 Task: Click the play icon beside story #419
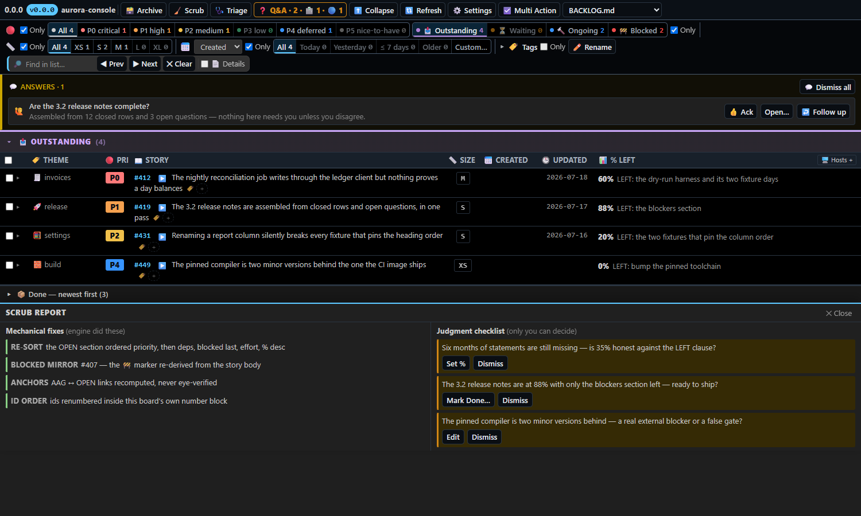(162, 208)
